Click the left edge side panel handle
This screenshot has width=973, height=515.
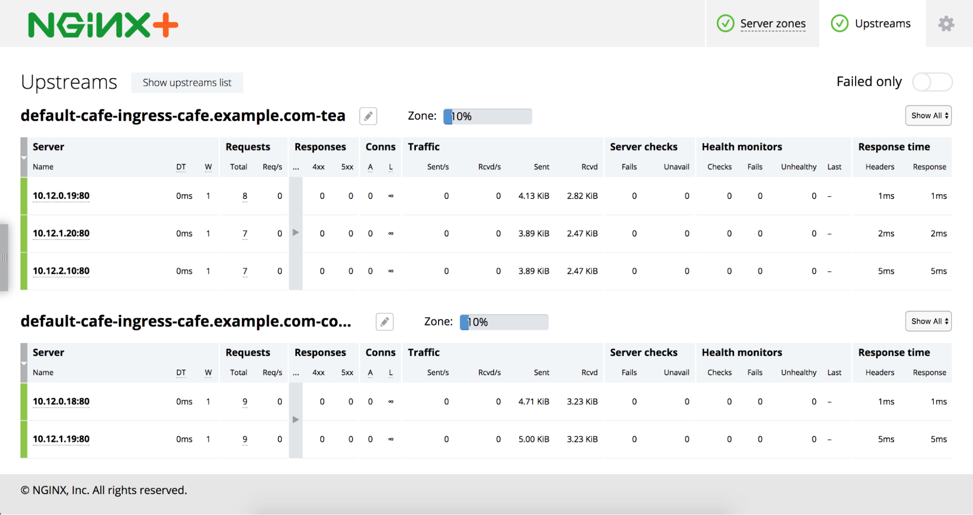click(4, 257)
